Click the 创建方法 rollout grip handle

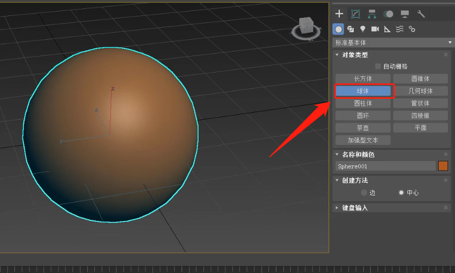(x=446, y=180)
